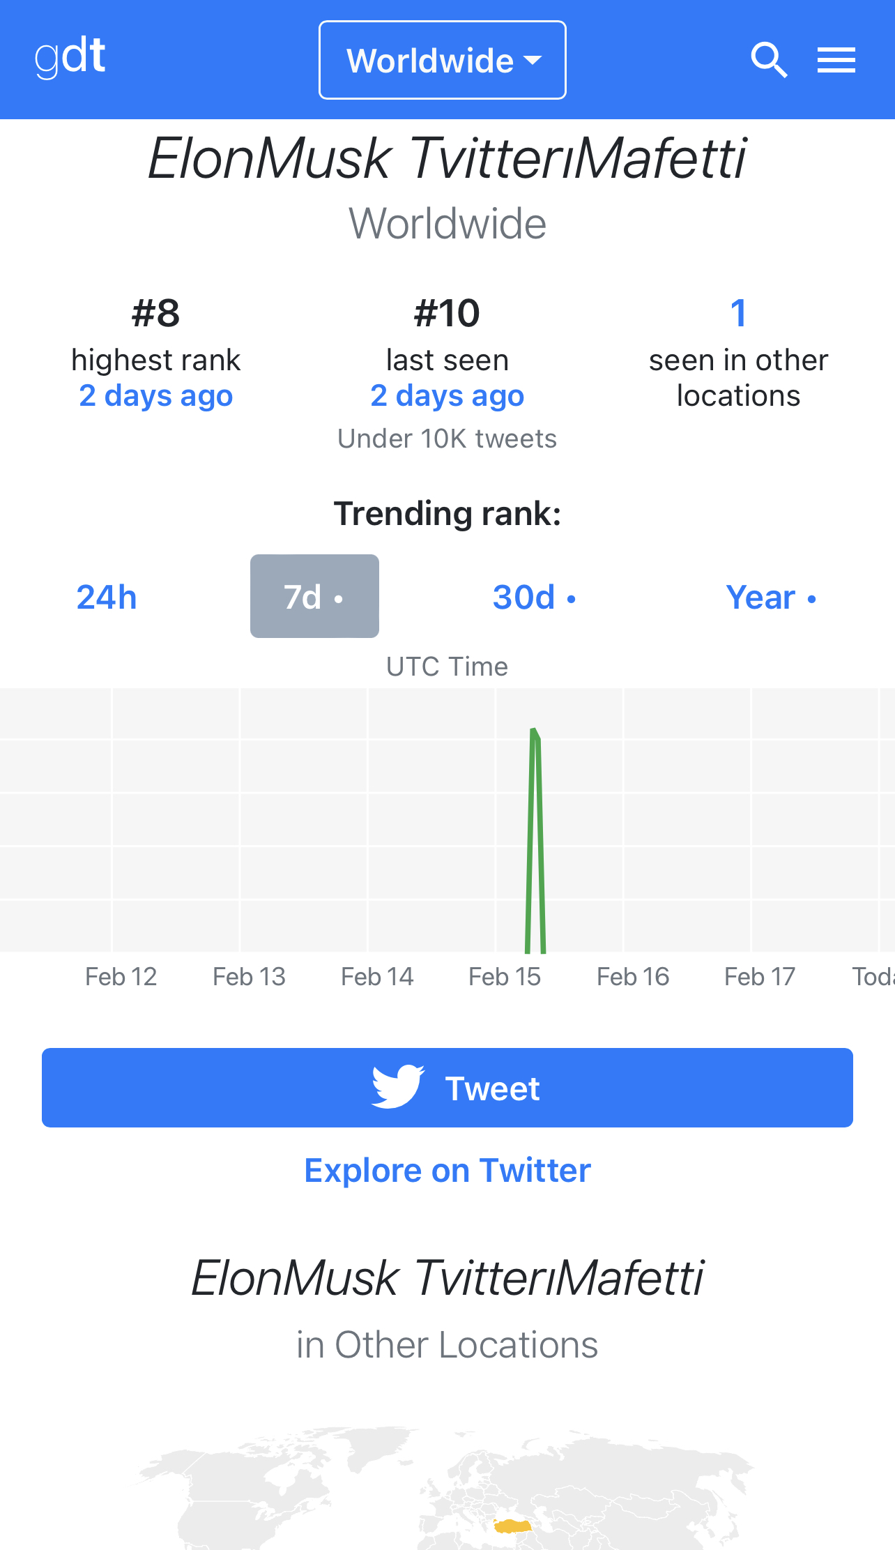Screen dimensions: 895x1550
Task: Click last seen 2 days ago link
Action: 447,395
